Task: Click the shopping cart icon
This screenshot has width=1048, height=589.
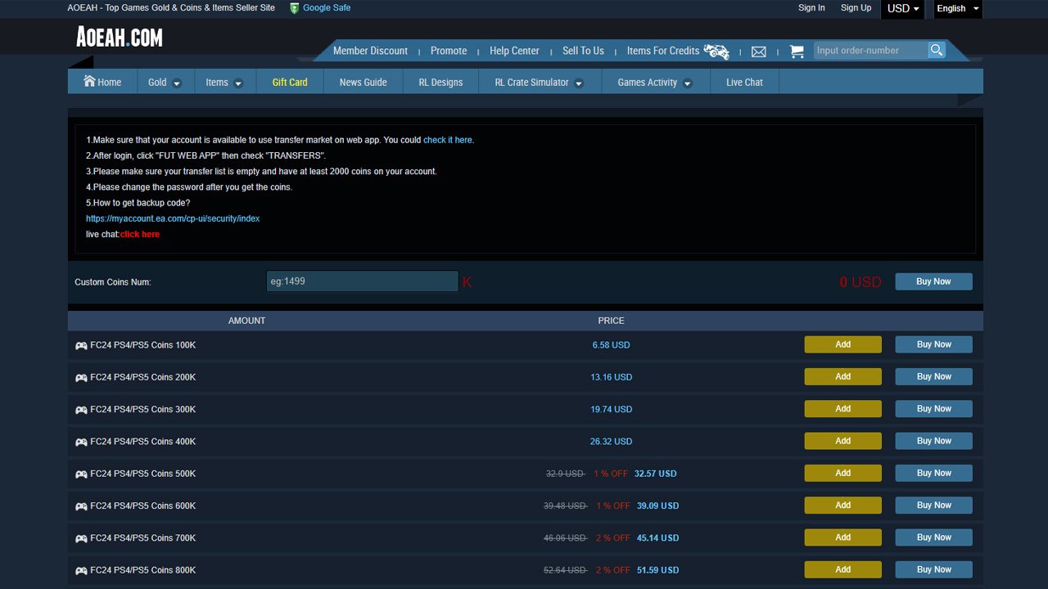Action: click(796, 51)
